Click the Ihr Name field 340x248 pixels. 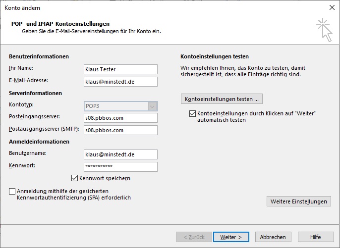click(121, 69)
